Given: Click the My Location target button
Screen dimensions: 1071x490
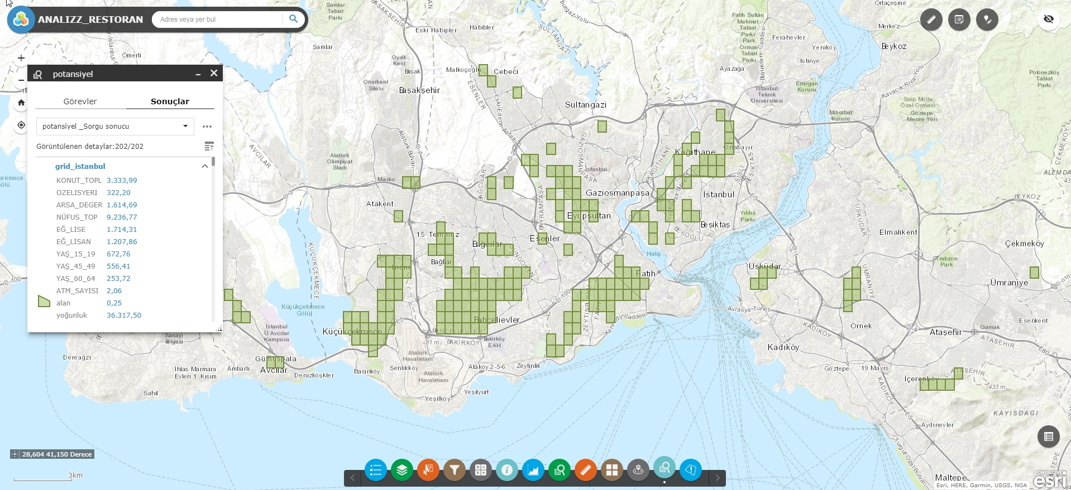Looking at the screenshot, I should click(21, 125).
